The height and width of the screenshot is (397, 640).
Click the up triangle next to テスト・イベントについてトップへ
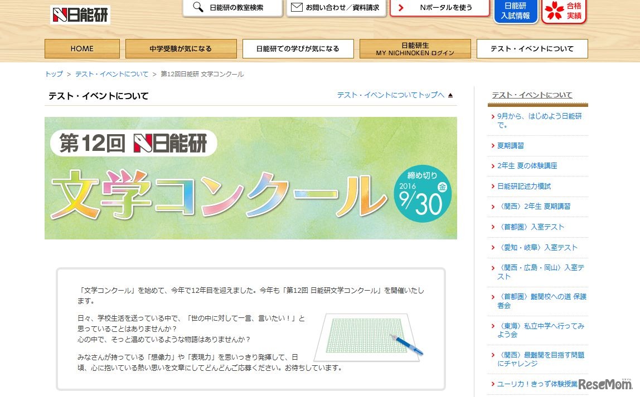pos(450,95)
